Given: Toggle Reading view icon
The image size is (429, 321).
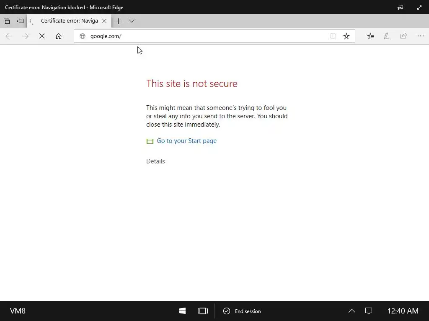Looking at the screenshot, I should [333, 36].
